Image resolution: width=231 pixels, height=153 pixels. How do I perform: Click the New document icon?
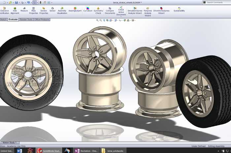point(4,3)
